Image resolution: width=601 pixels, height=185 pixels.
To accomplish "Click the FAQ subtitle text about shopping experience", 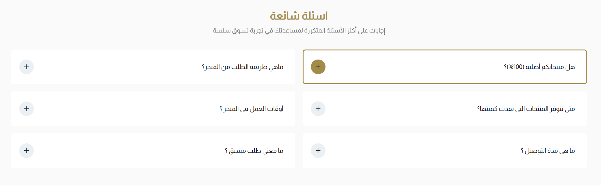I will click(x=300, y=30).
